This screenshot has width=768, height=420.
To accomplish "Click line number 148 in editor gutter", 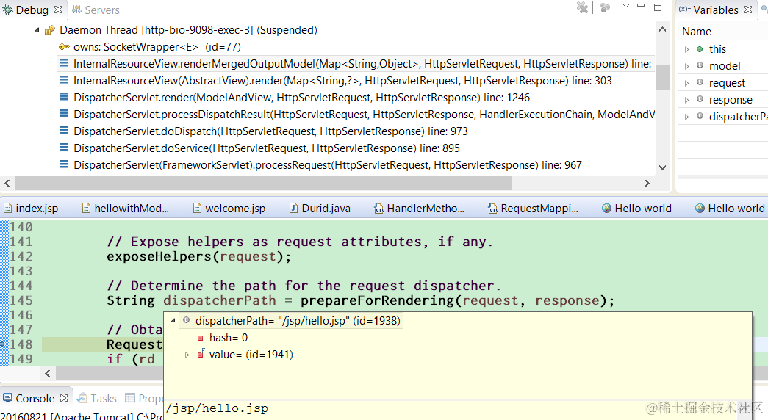I will 21,344.
